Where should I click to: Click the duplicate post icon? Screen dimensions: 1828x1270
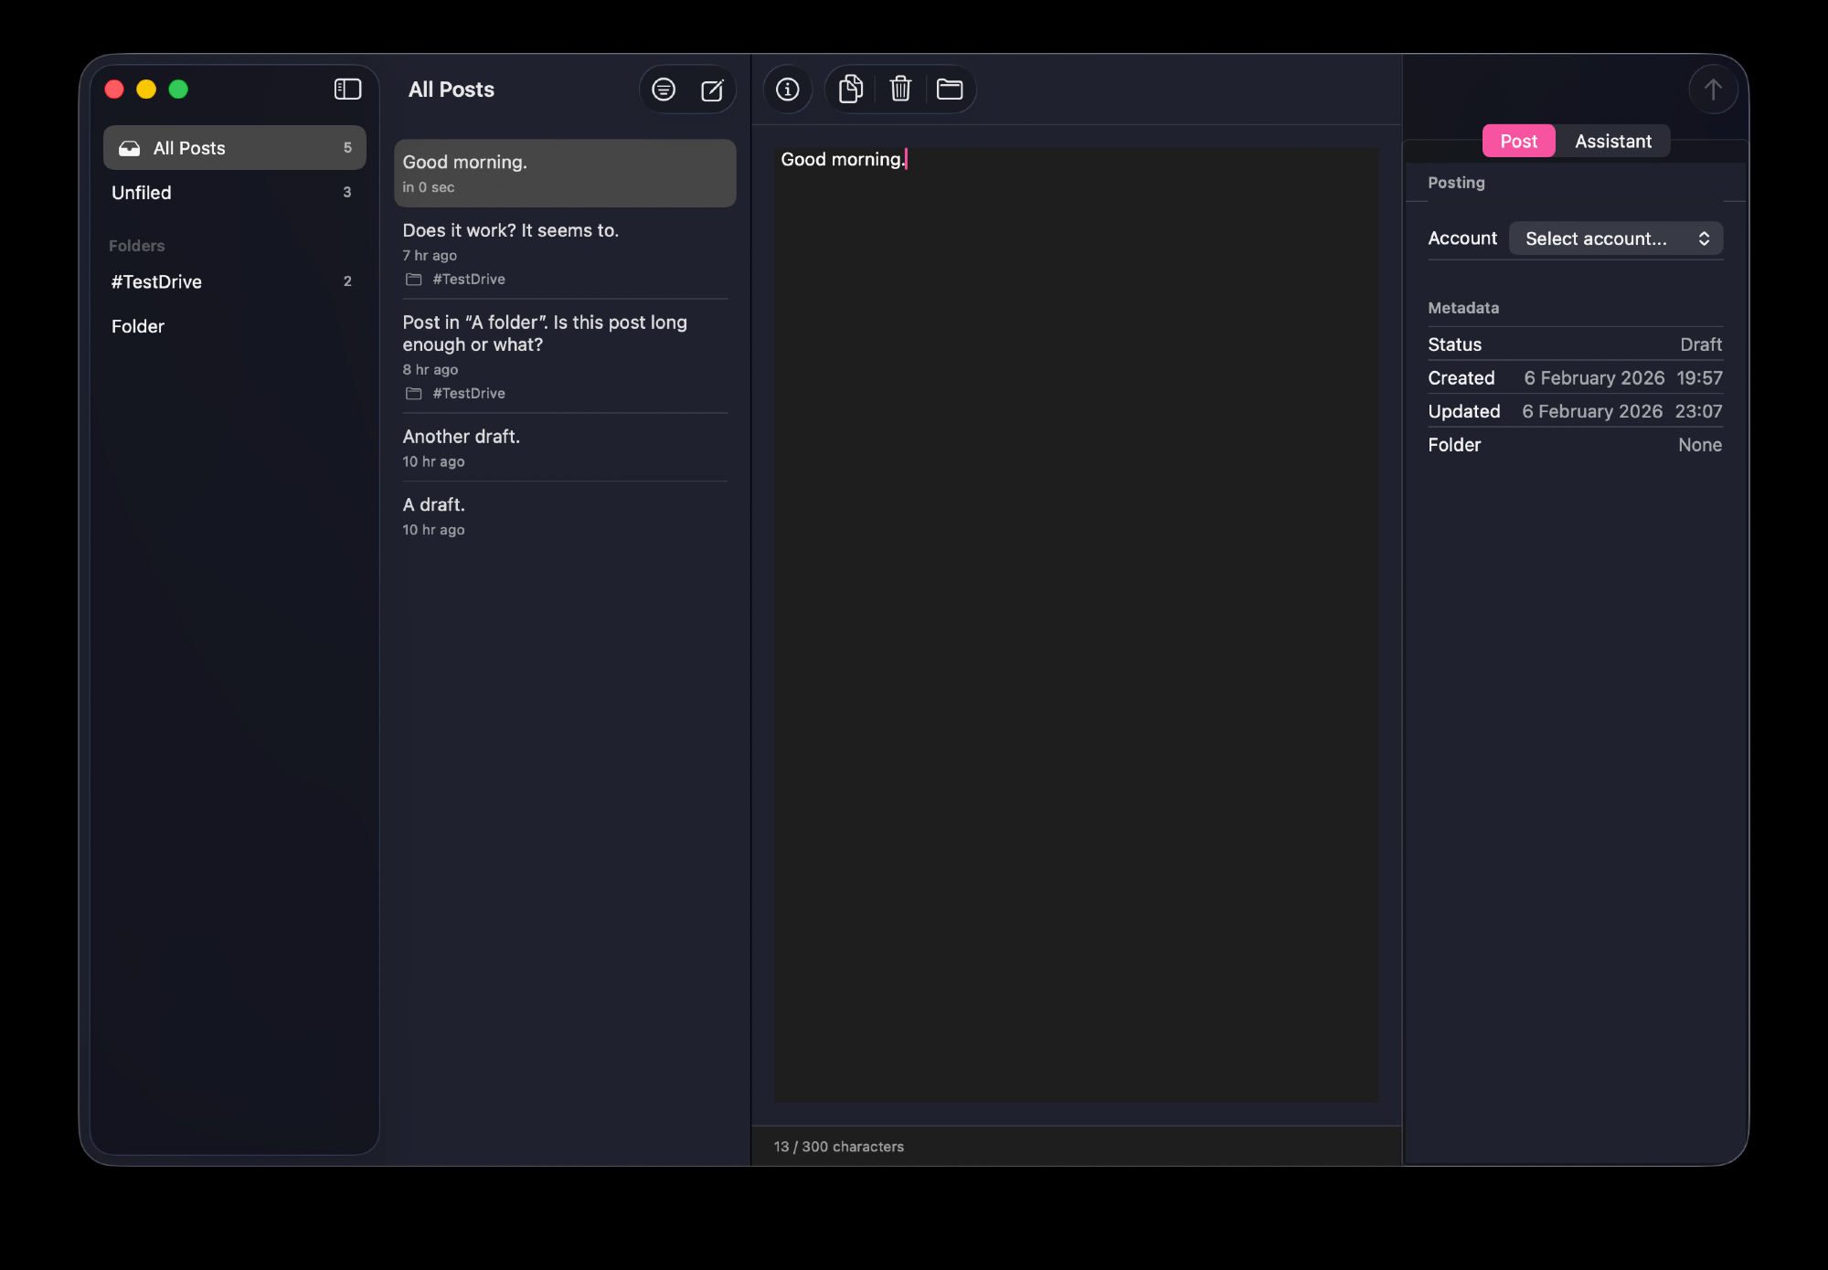click(x=851, y=90)
